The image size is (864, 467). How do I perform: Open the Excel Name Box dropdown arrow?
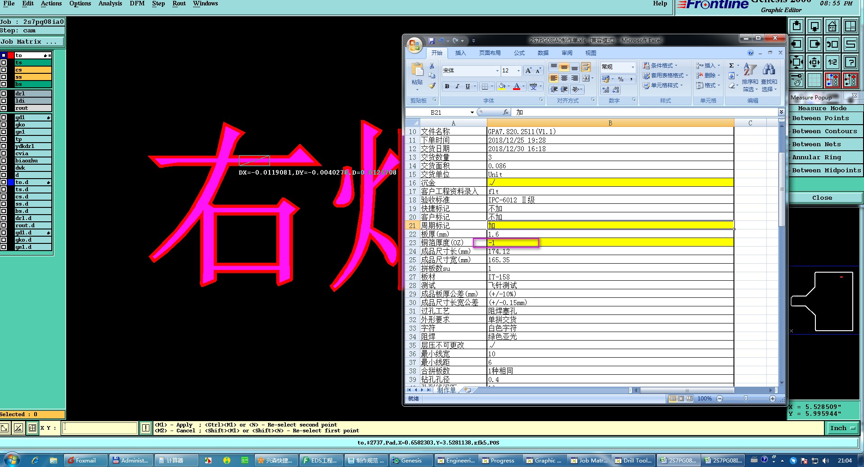[472, 112]
